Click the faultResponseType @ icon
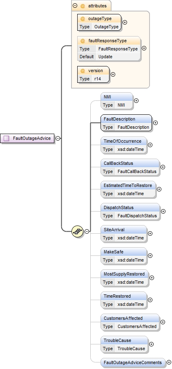The height and width of the screenshot is (369, 172). pyautogui.click(x=83, y=41)
